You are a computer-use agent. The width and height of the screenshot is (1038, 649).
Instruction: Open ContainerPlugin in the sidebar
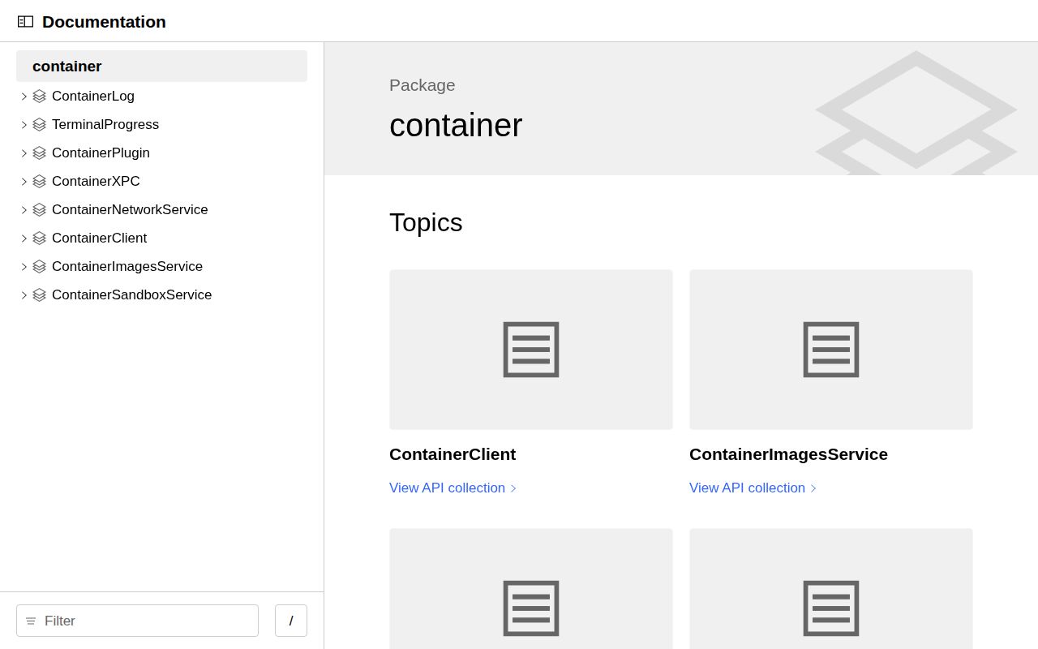(101, 153)
